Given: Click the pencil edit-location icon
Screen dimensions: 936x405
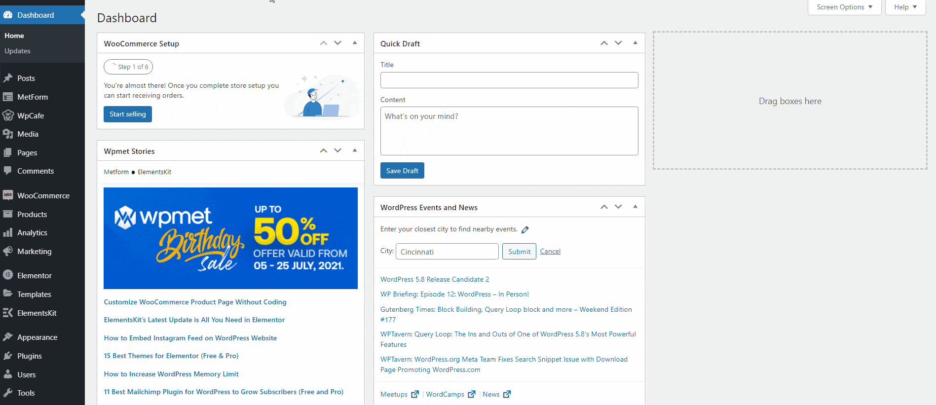Looking at the screenshot, I should click(x=525, y=229).
